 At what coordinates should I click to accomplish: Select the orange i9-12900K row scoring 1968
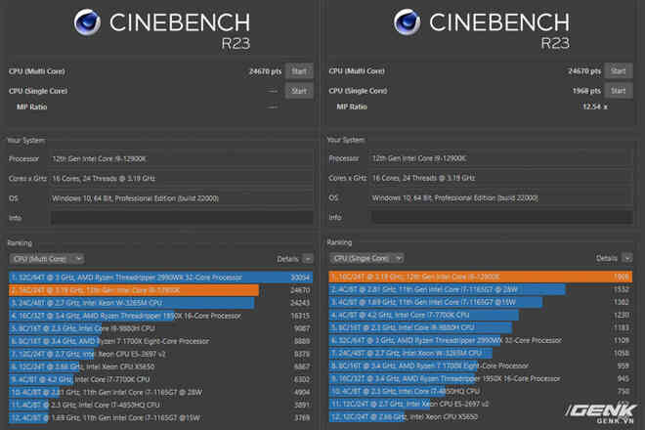click(x=481, y=277)
